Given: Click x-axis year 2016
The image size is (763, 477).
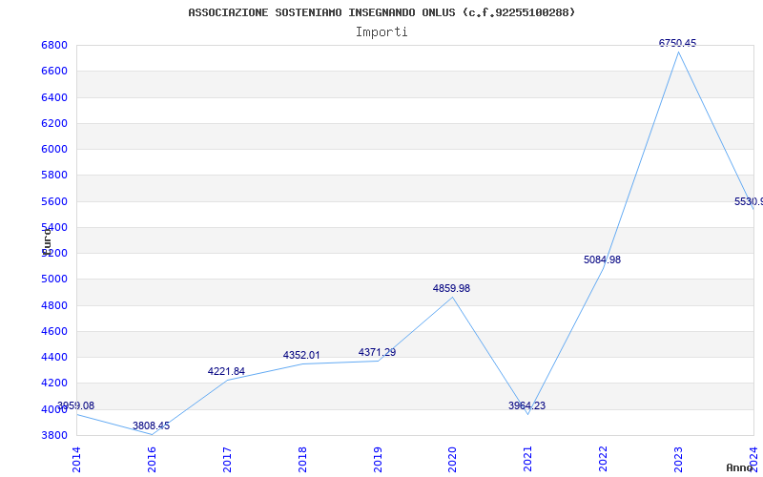Looking at the screenshot, I should point(152,460).
